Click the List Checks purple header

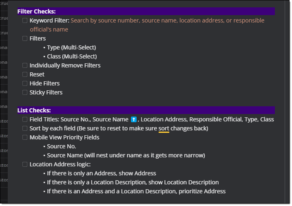point(146,110)
